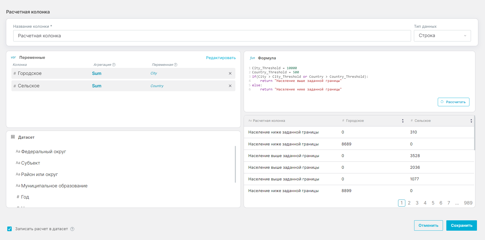
Task: Change Sum aggregation for Сельское
Action: pos(97,86)
